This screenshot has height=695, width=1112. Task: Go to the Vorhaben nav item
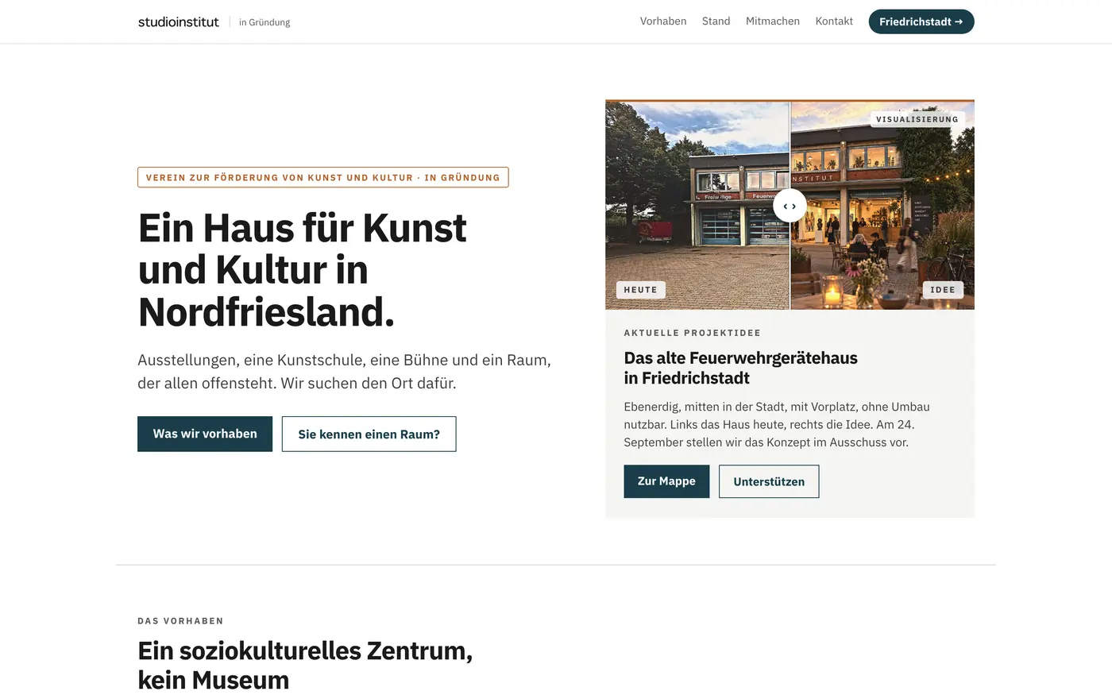pyautogui.click(x=663, y=21)
